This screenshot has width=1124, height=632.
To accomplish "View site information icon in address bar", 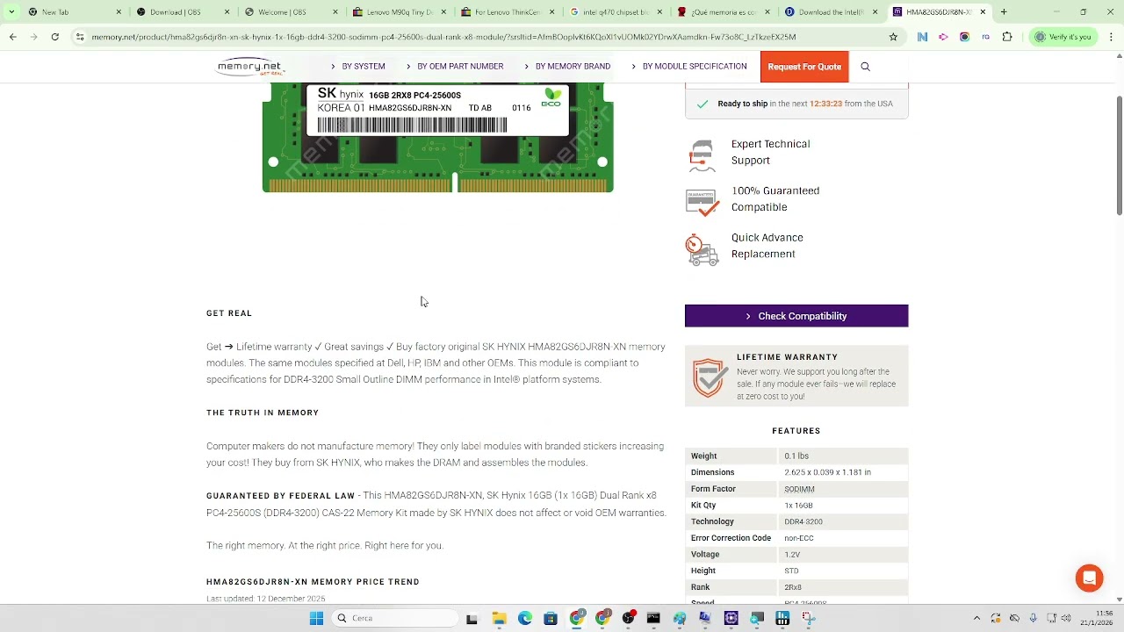I will (80, 37).
